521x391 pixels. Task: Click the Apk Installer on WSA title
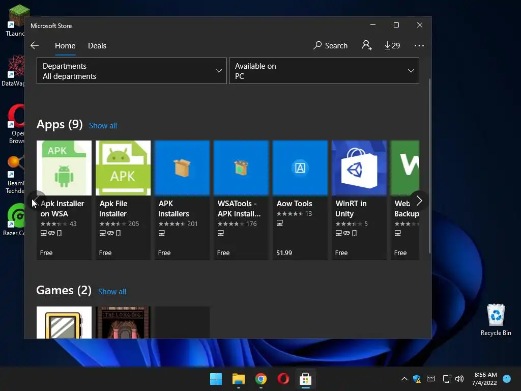(x=62, y=208)
